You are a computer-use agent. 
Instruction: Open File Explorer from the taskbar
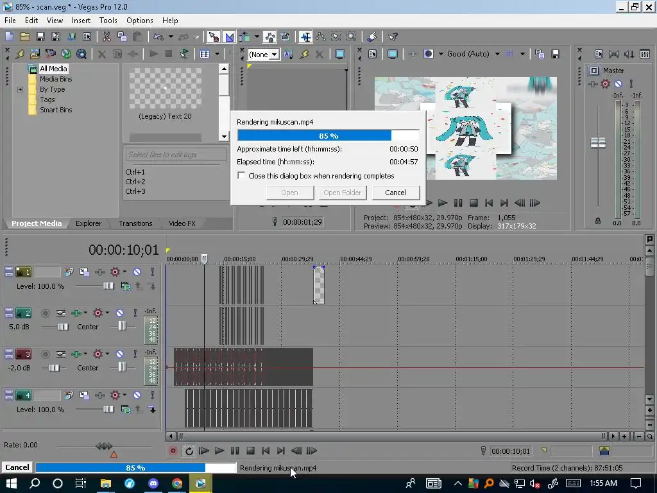tap(105, 483)
